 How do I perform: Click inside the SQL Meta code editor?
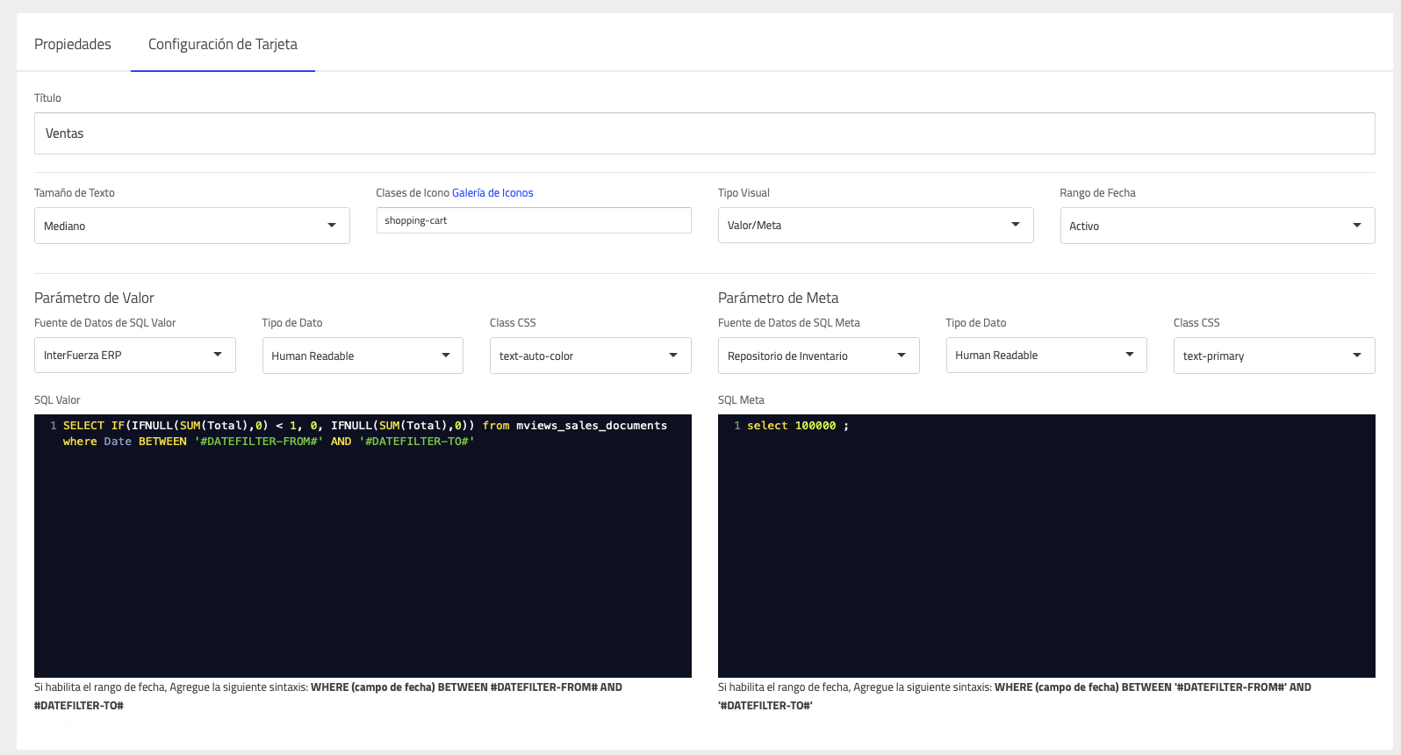click(1046, 546)
